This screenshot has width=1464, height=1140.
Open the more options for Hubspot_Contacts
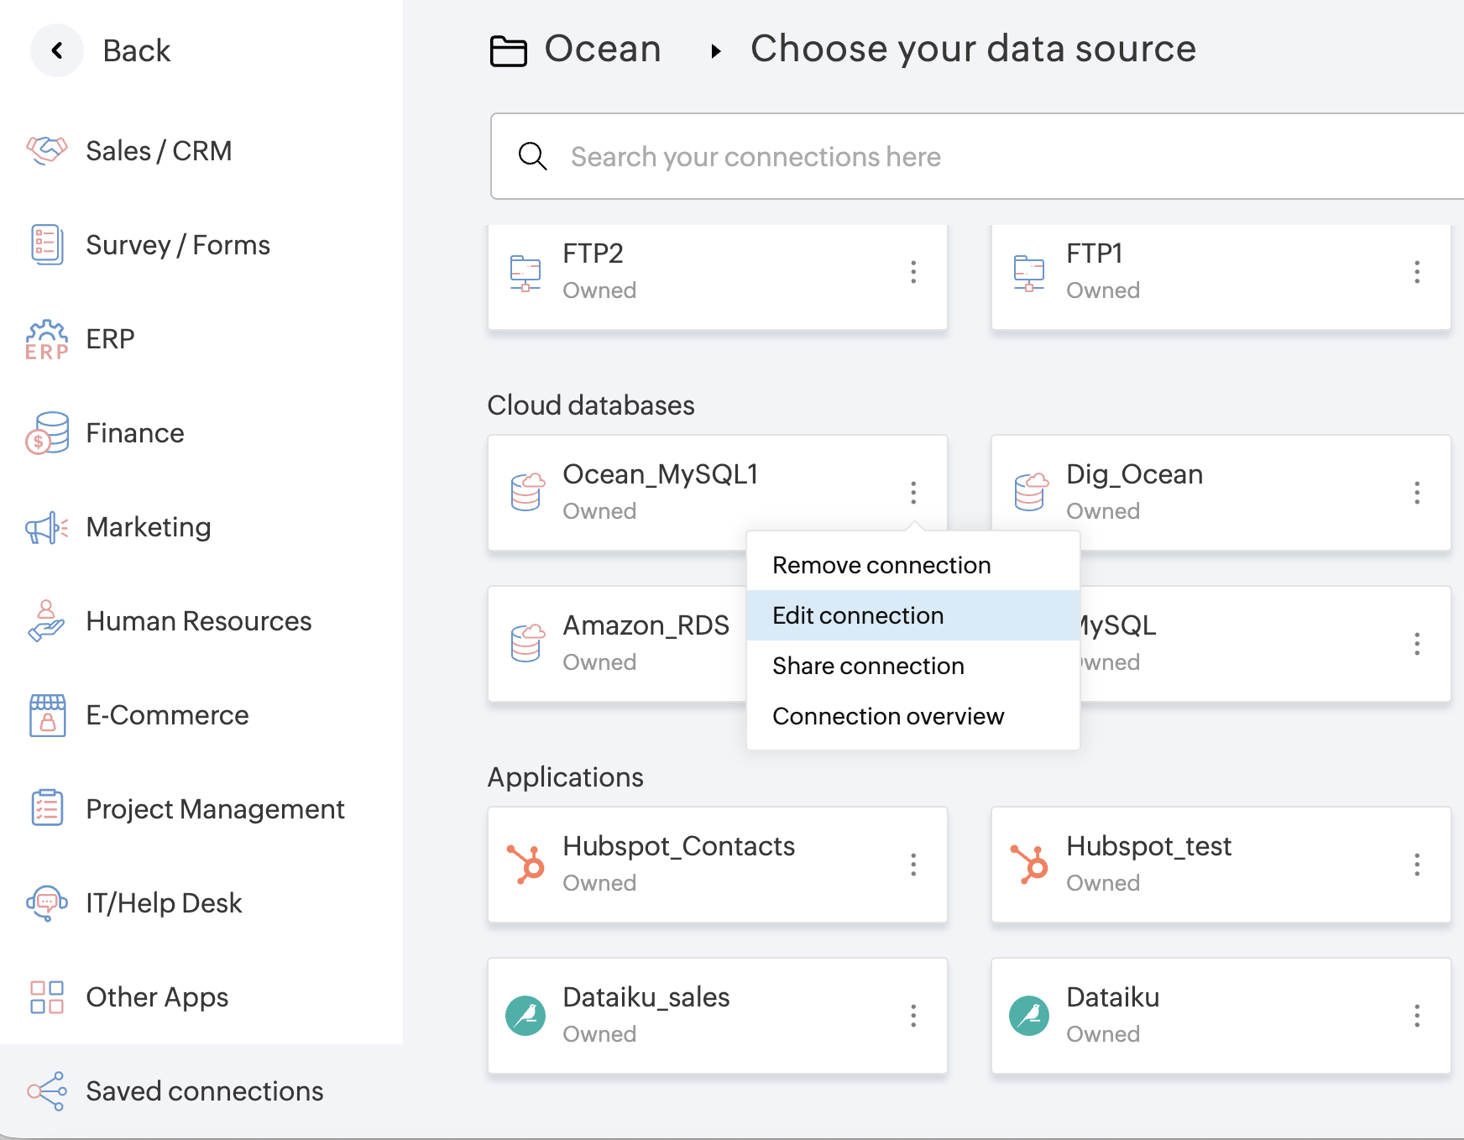click(x=913, y=865)
